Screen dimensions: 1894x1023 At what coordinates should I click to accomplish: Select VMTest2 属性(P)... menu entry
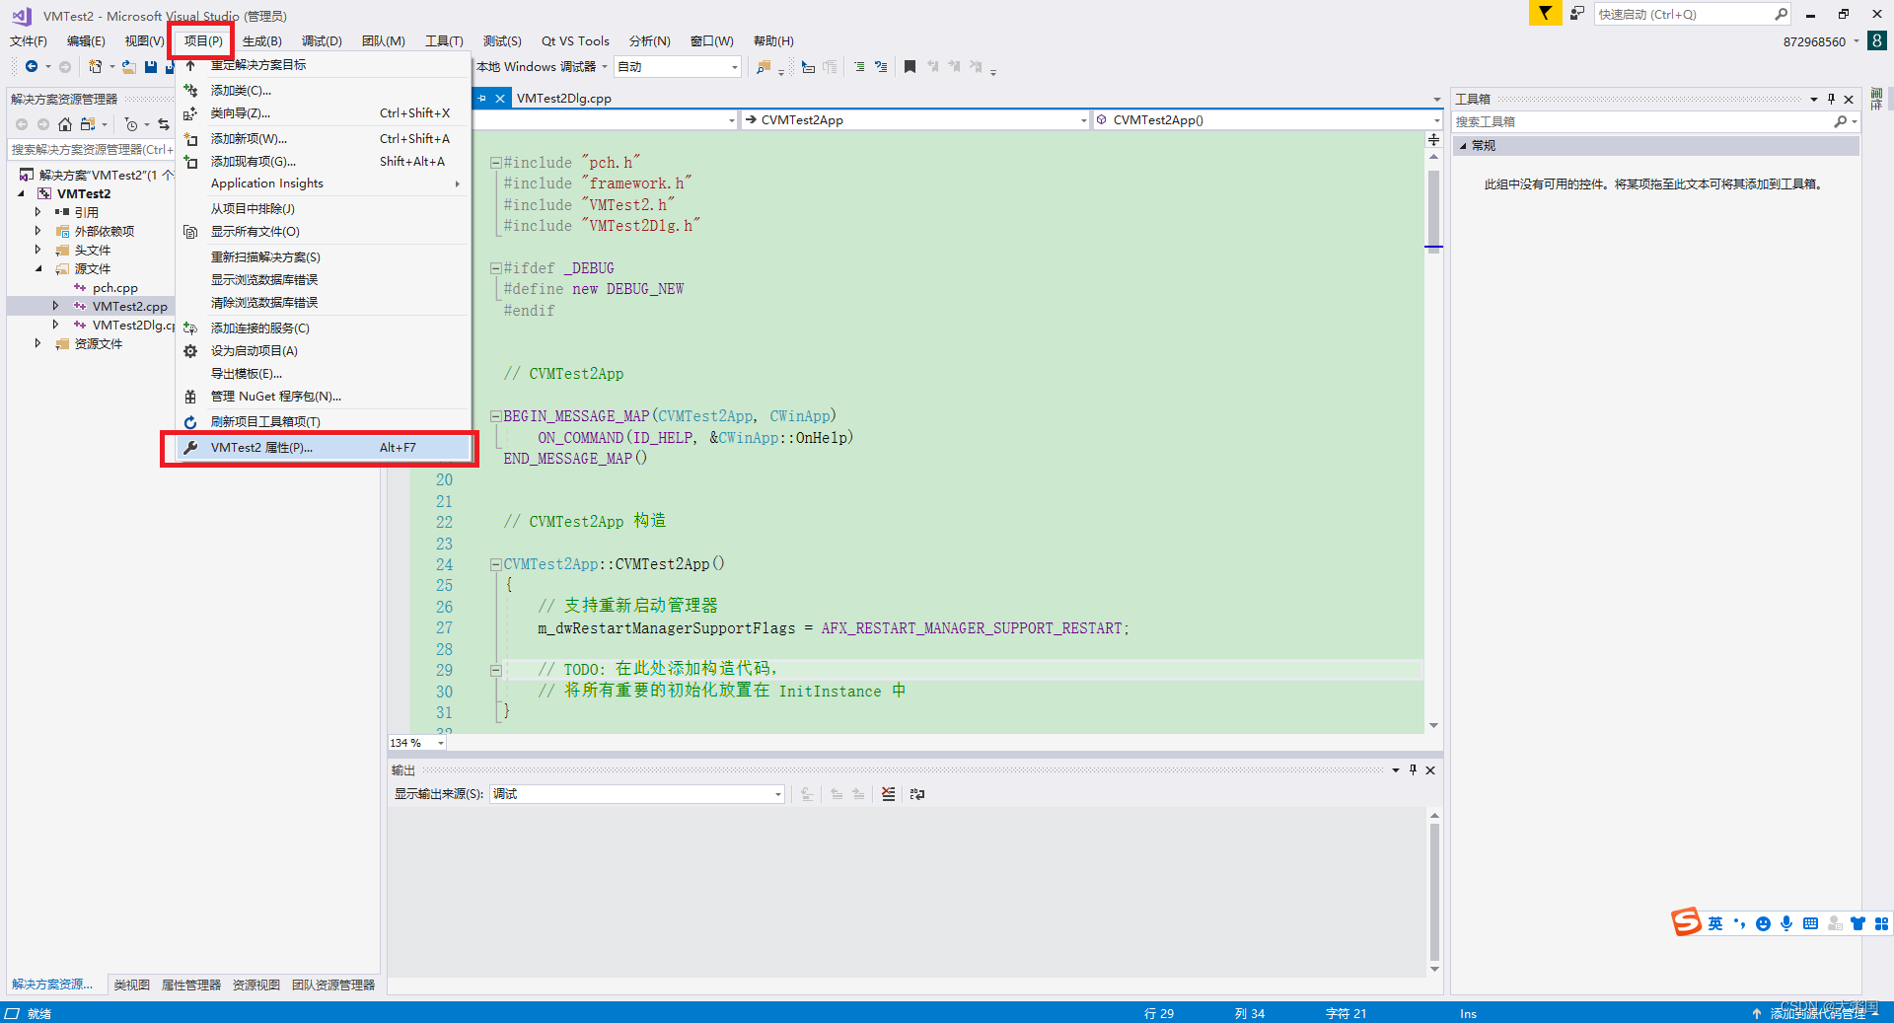(x=324, y=448)
